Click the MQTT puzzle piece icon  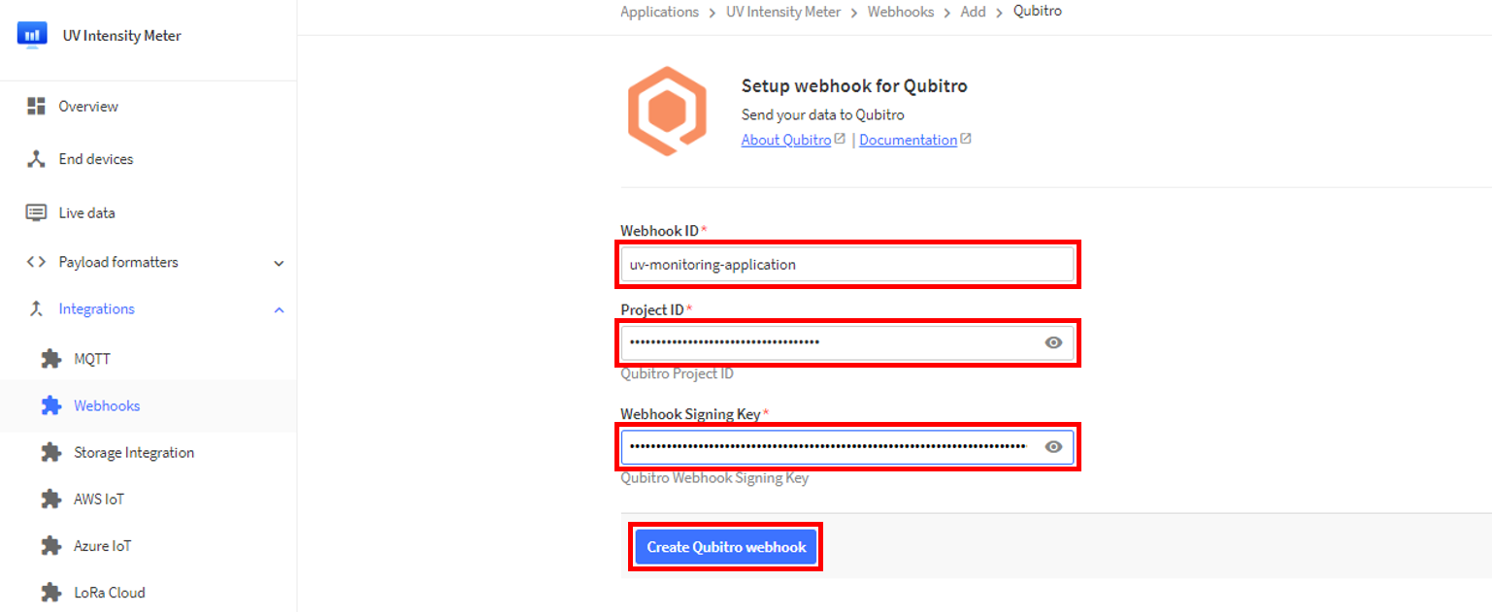[51, 359]
